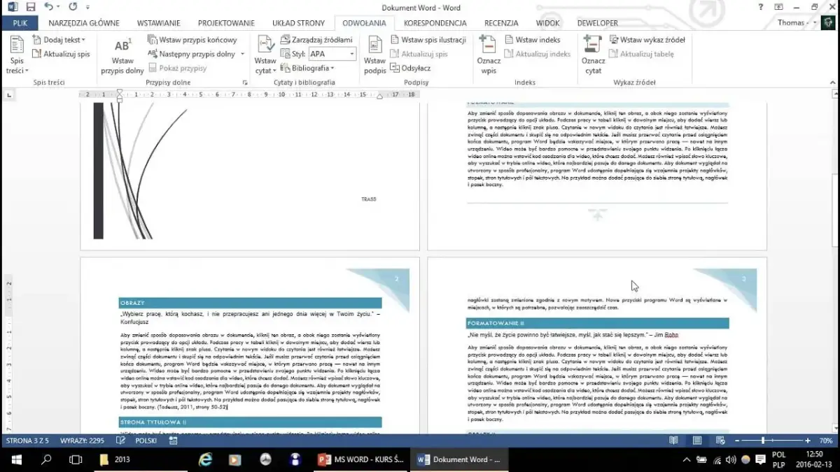Open the Spis treści dropdown
This screenshot has width=840, height=472.
pos(17,56)
